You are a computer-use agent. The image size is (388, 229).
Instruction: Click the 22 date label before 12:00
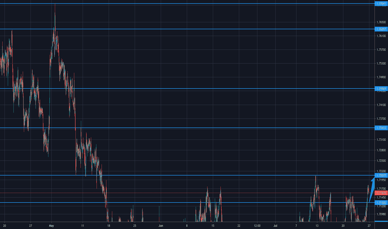239,226
